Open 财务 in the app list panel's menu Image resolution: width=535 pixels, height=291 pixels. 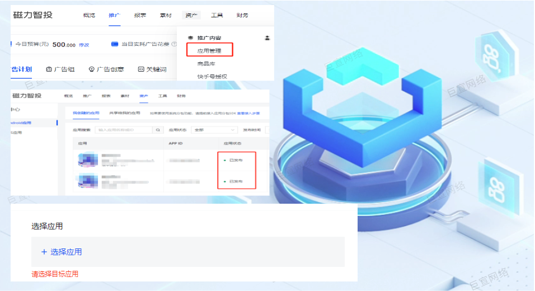point(181,96)
